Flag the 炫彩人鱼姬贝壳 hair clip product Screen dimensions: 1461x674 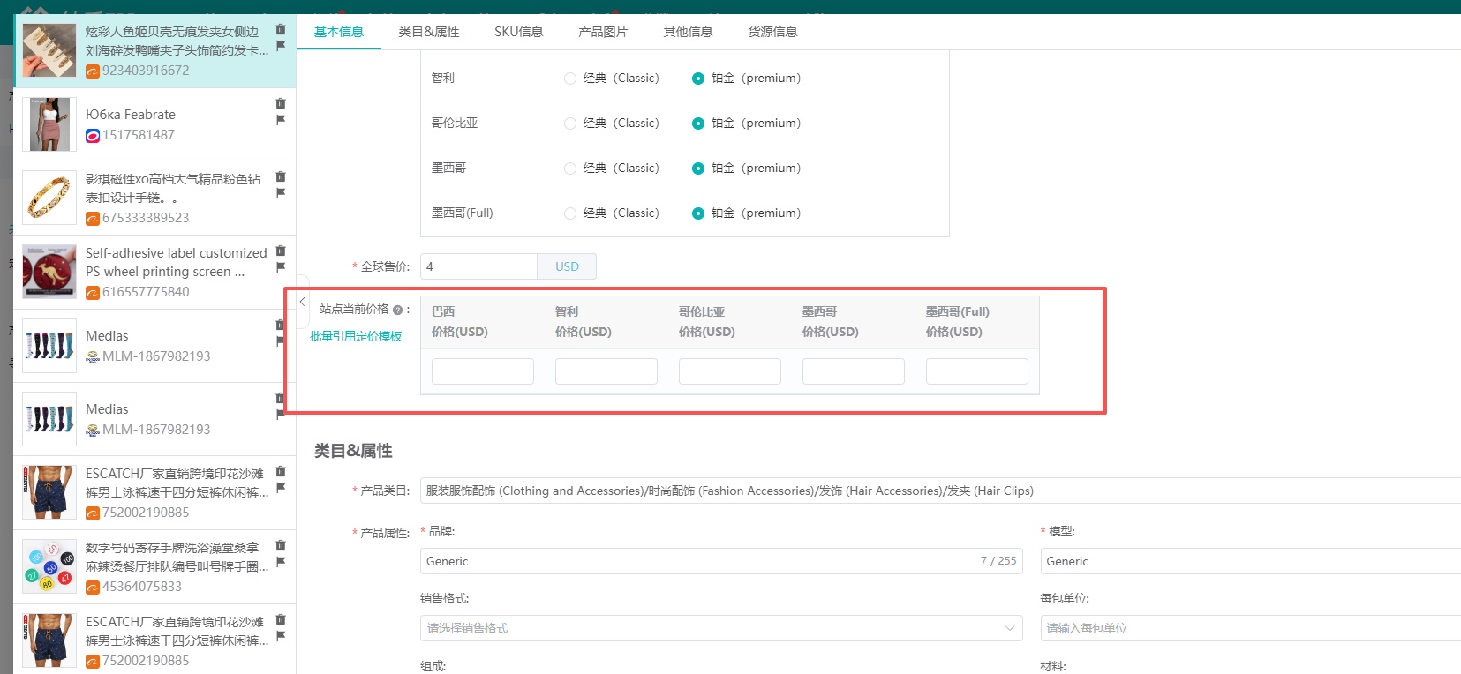(281, 46)
